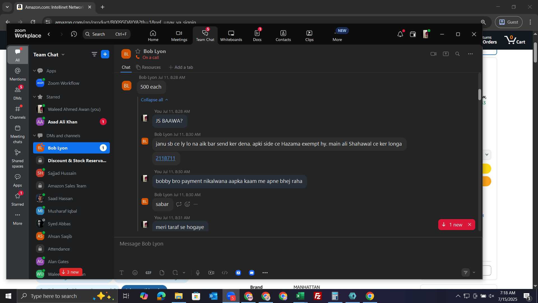Open More options in left sidebar

tap(17, 219)
